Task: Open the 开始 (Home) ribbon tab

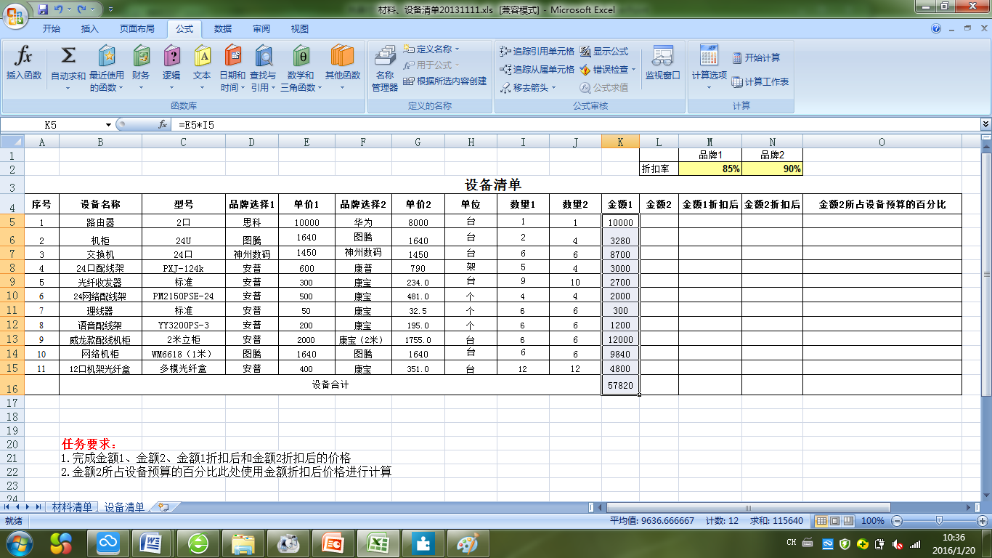Action: point(51,29)
